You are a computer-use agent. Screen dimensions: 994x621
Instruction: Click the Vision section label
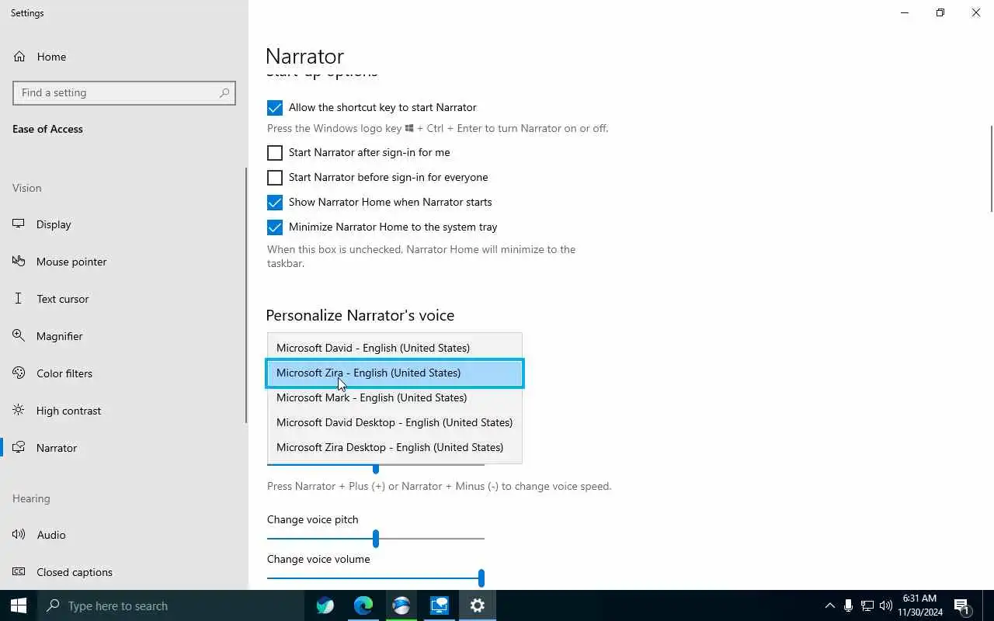tap(27, 188)
